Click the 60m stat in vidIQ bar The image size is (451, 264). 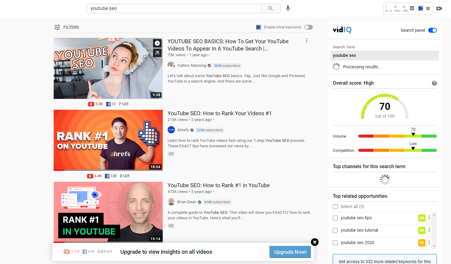point(397,9)
